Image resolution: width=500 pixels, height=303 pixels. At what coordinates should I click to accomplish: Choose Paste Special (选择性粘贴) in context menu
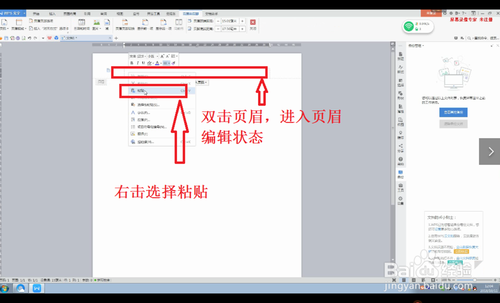161,105
